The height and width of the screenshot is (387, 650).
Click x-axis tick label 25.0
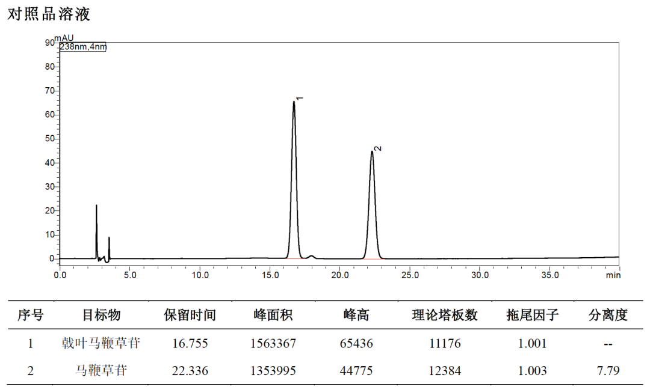click(410, 275)
